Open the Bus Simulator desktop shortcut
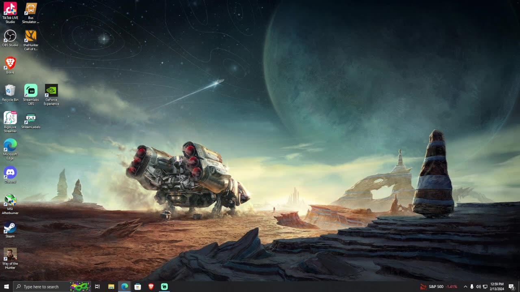Image resolution: width=520 pixels, height=292 pixels. tap(31, 13)
